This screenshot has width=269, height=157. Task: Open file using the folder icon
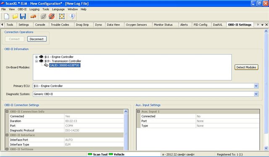pos(15,16)
